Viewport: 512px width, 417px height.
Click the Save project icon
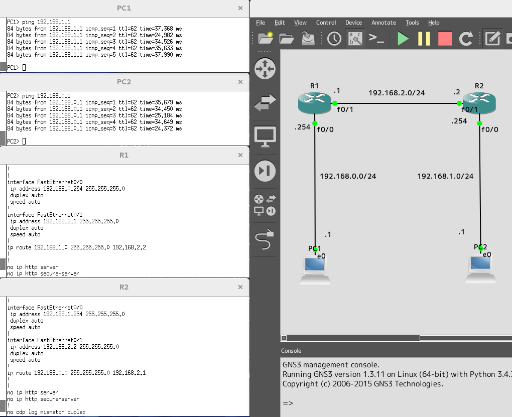tap(307, 39)
